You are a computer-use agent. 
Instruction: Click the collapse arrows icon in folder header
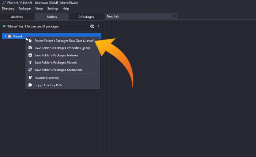coord(98,26)
